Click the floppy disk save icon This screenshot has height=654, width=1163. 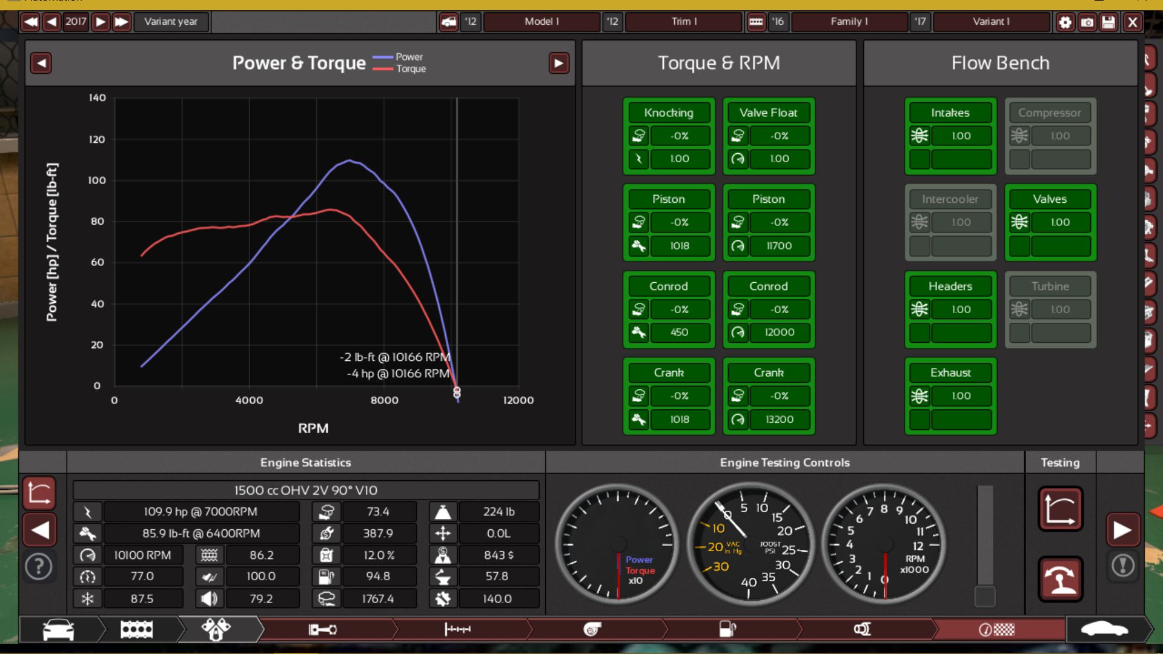click(1108, 22)
